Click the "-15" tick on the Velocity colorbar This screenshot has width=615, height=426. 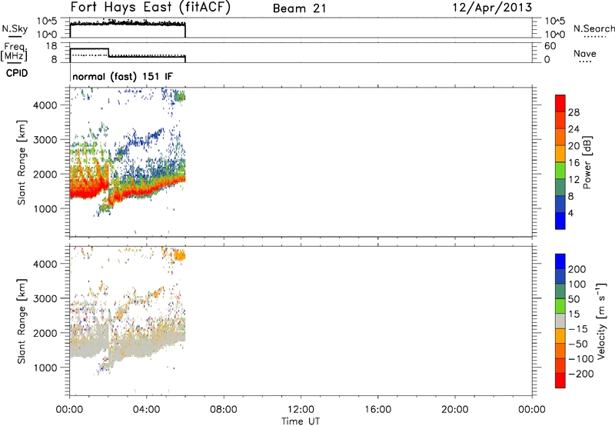click(x=578, y=328)
